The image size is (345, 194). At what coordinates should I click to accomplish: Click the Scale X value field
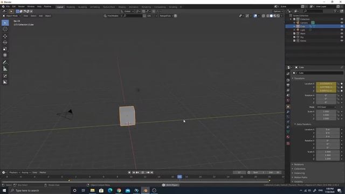pyautogui.click(x=326, y=112)
